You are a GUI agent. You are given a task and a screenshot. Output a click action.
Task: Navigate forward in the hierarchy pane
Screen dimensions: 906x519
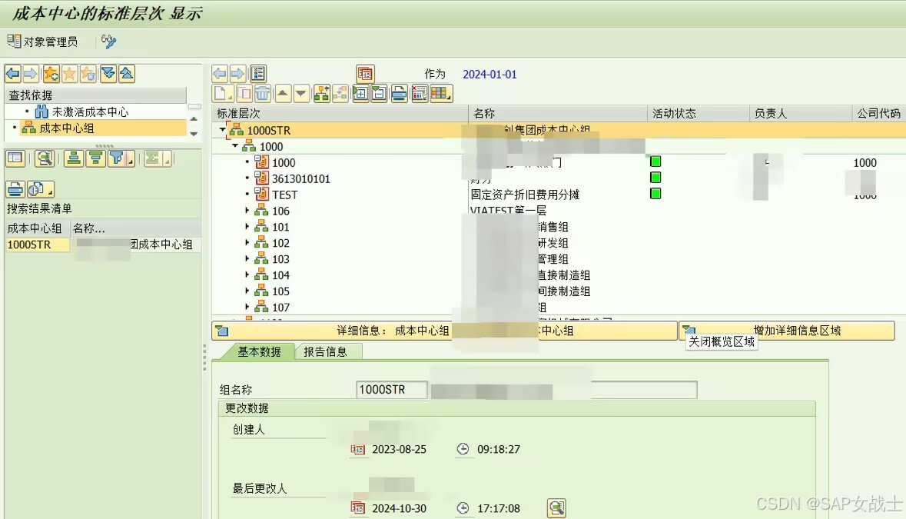pyautogui.click(x=237, y=74)
